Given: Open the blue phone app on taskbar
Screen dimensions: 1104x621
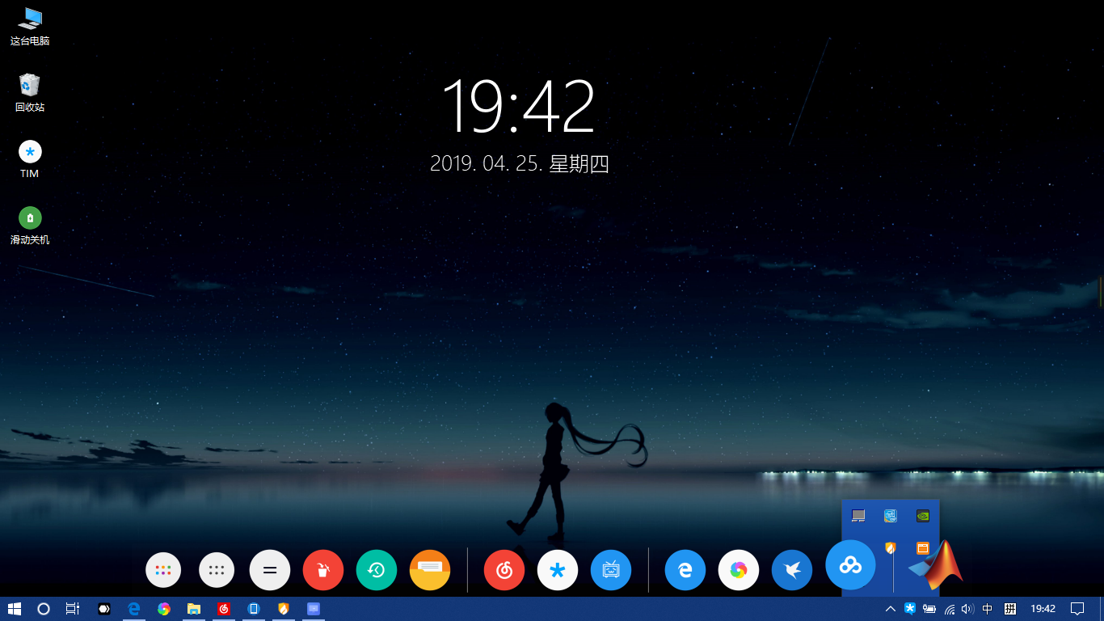Looking at the screenshot, I should 254,609.
